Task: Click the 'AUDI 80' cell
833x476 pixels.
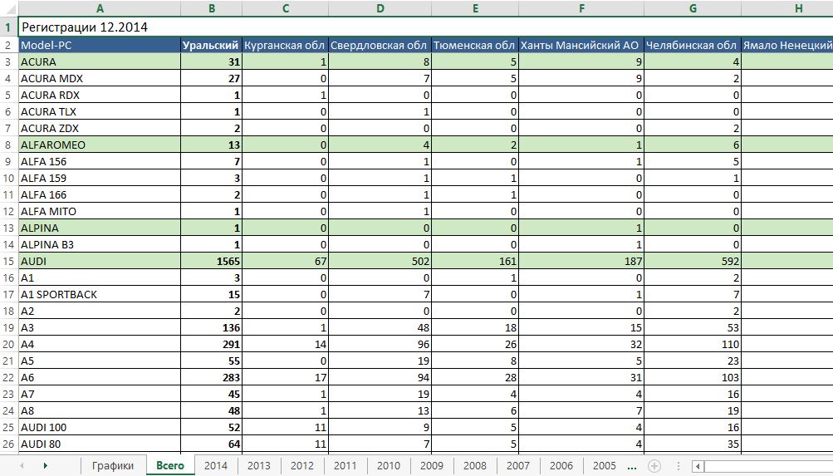Action: pos(100,444)
